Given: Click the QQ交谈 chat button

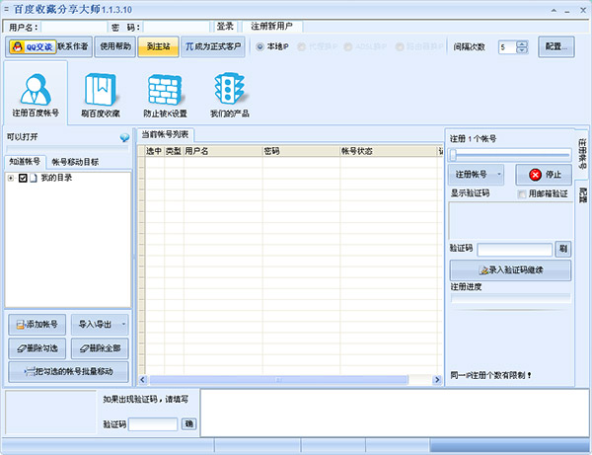Looking at the screenshot, I should click(33, 46).
